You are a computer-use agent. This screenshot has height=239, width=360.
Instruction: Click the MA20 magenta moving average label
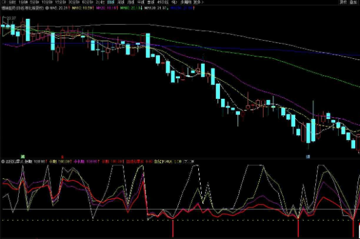(x=107, y=8)
